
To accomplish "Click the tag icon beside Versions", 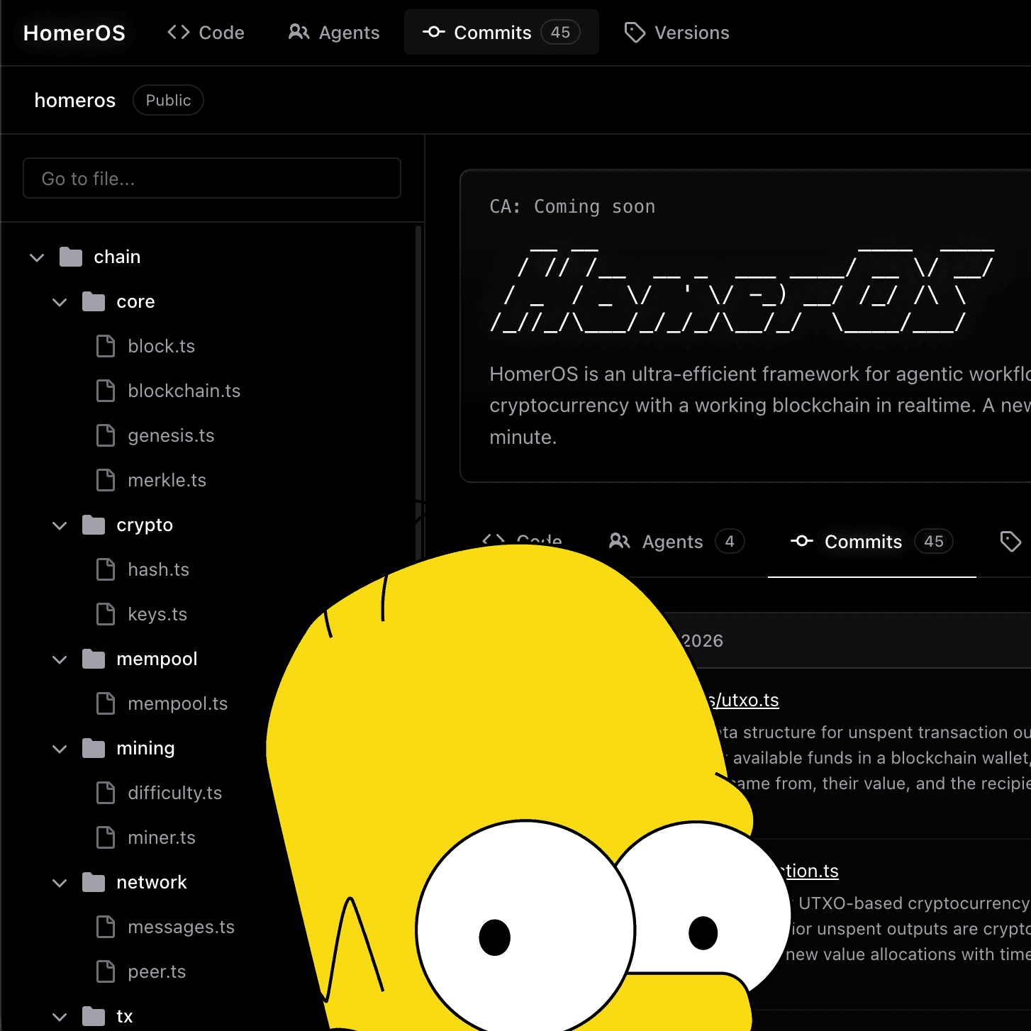I will [x=635, y=32].
